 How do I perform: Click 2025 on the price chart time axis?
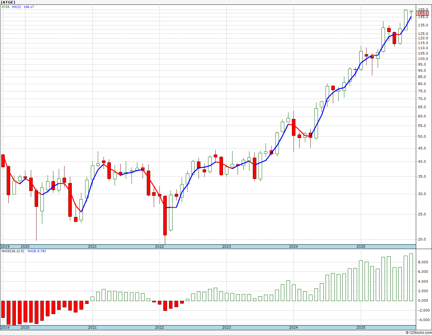click(x=361, y=246)
